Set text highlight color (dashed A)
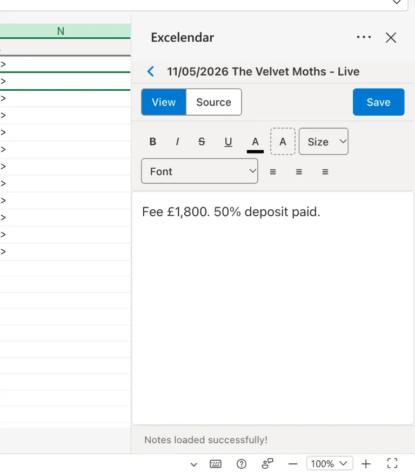415x472 pixels. click(x=283, y=142)
